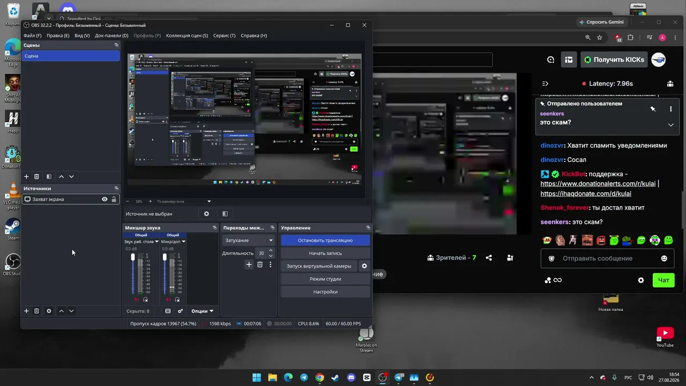
Task: Expand pinned message chevron in Kick chat
Action: [x=670, y=125]
